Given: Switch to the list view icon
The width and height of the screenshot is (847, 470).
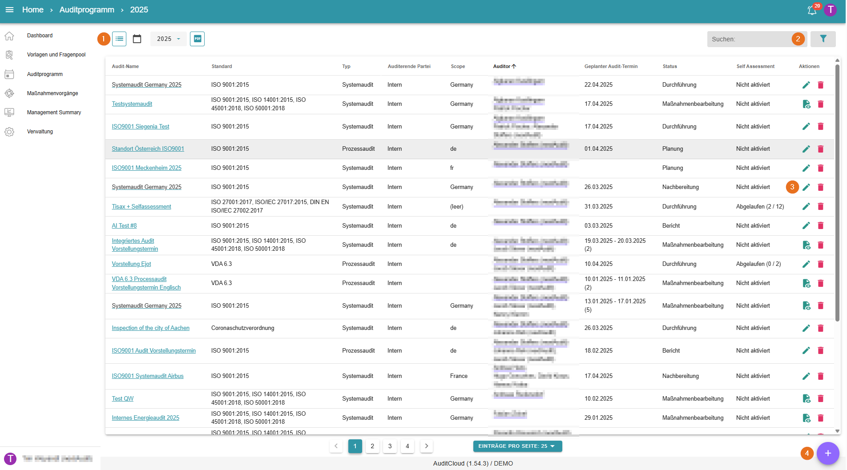Looking at the screenshot, I should coord(119,39).
